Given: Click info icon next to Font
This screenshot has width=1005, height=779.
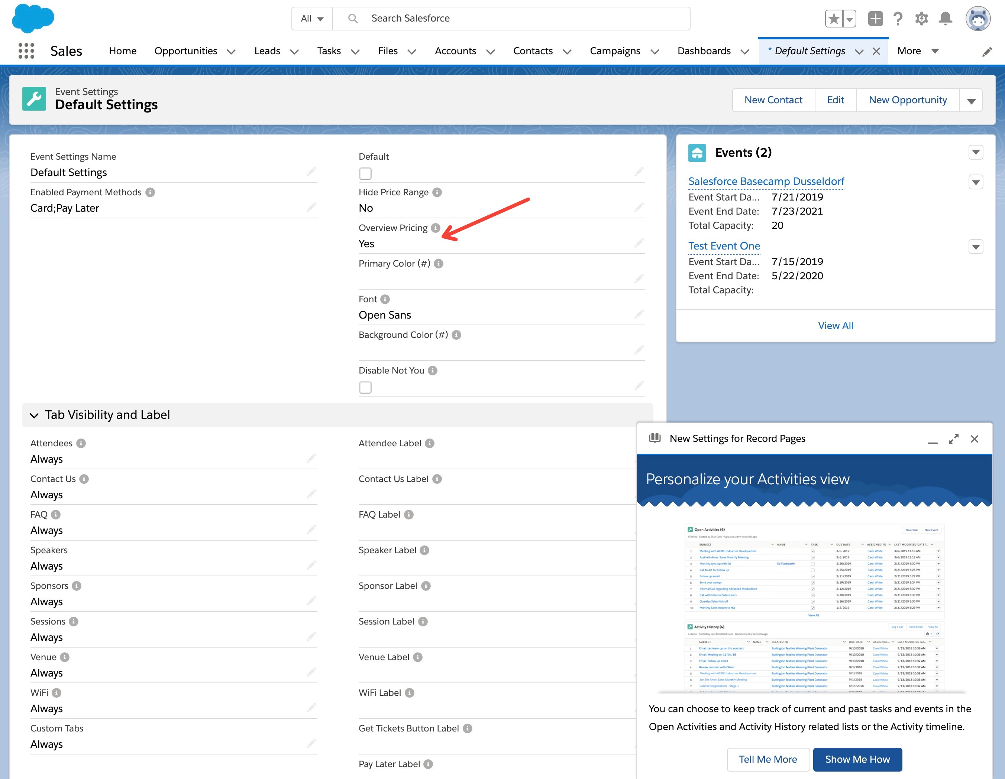Looking at the screenshot, I should click(385, 299).
